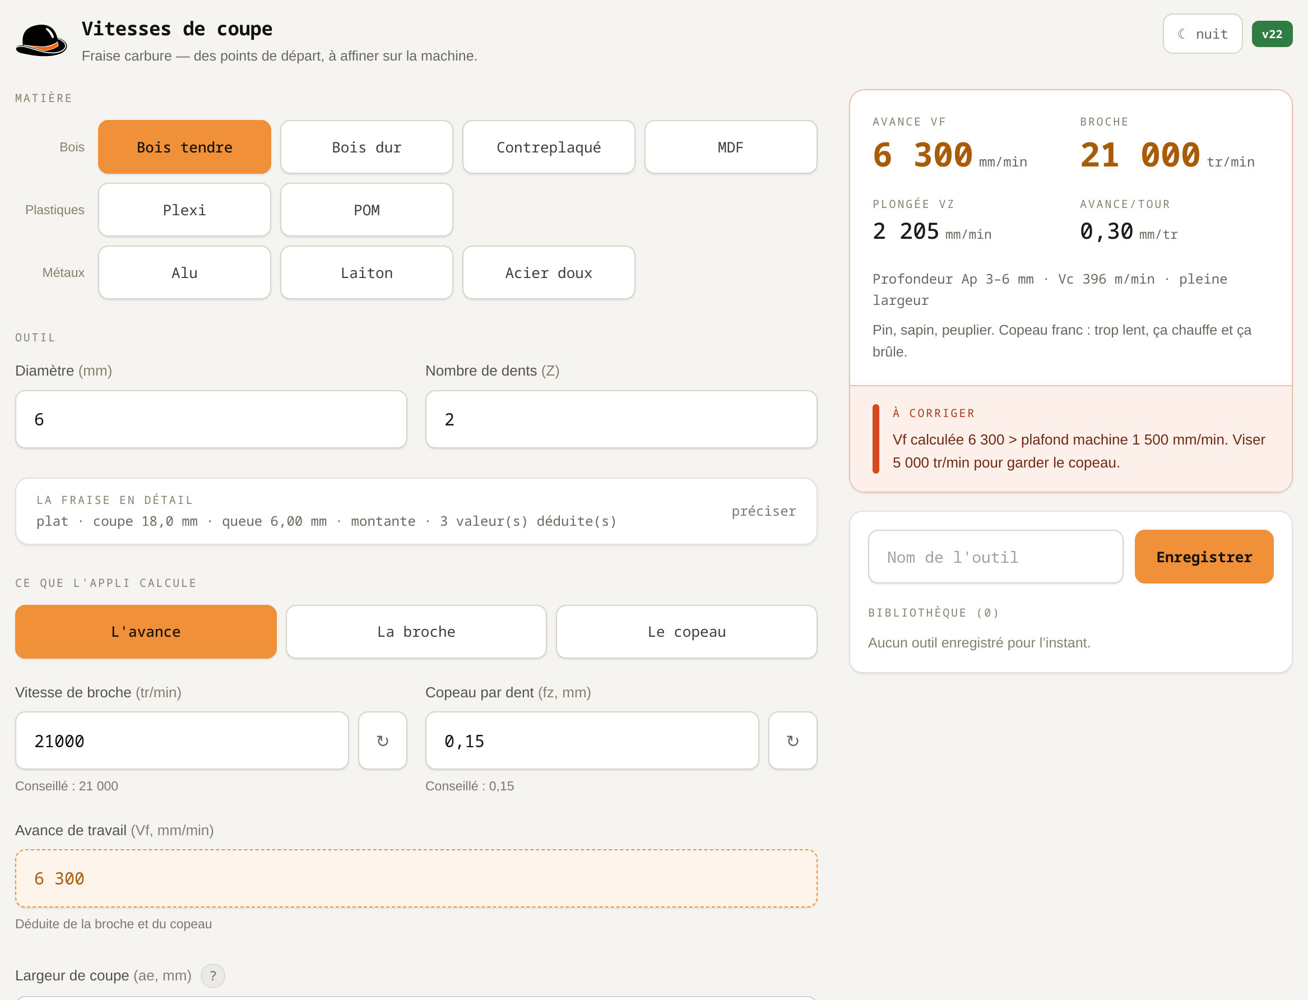Select the Bois dur material

[367, 147]
